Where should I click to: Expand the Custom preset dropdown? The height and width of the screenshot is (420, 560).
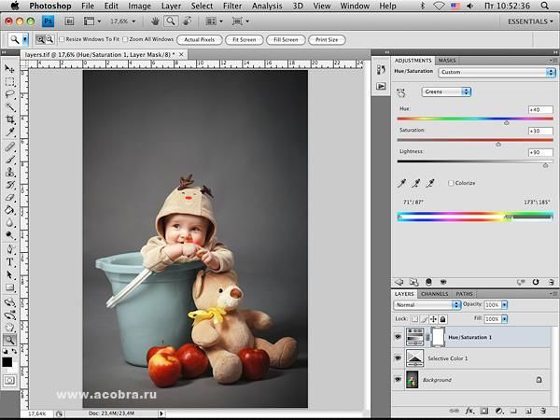[x=497, y=72]
